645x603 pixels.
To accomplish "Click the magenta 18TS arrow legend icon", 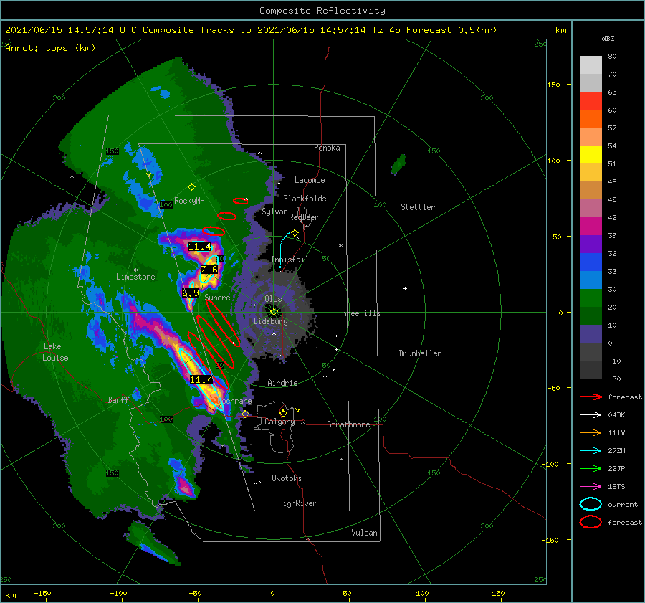I will 591,487.
